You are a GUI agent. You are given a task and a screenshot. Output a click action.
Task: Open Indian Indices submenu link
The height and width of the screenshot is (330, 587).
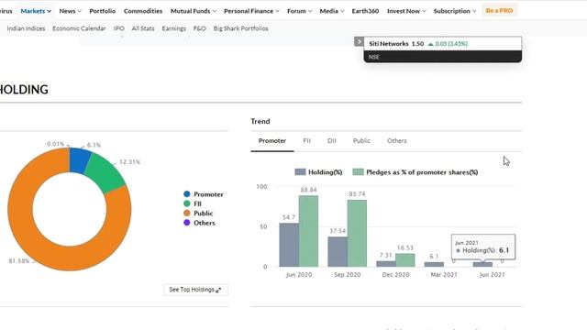26,28
